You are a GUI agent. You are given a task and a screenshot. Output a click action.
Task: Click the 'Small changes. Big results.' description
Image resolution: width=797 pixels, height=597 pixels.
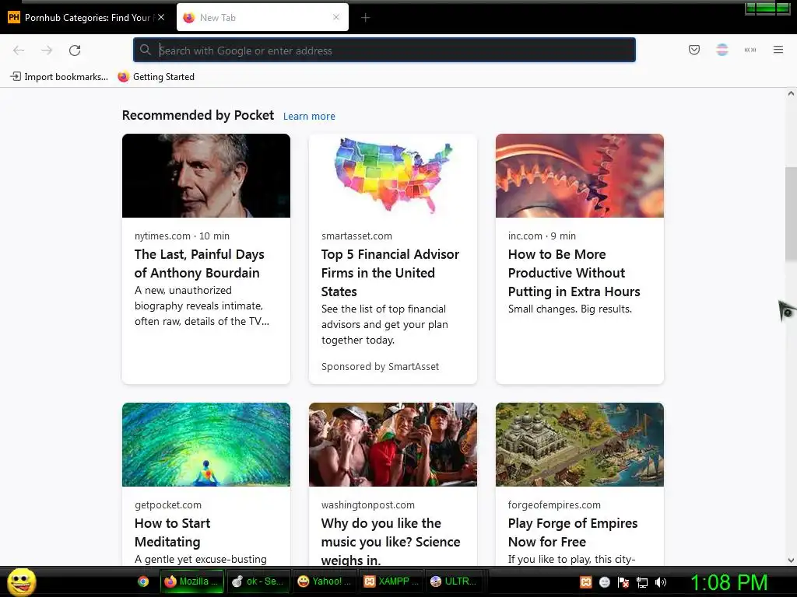tap(571, 309)
